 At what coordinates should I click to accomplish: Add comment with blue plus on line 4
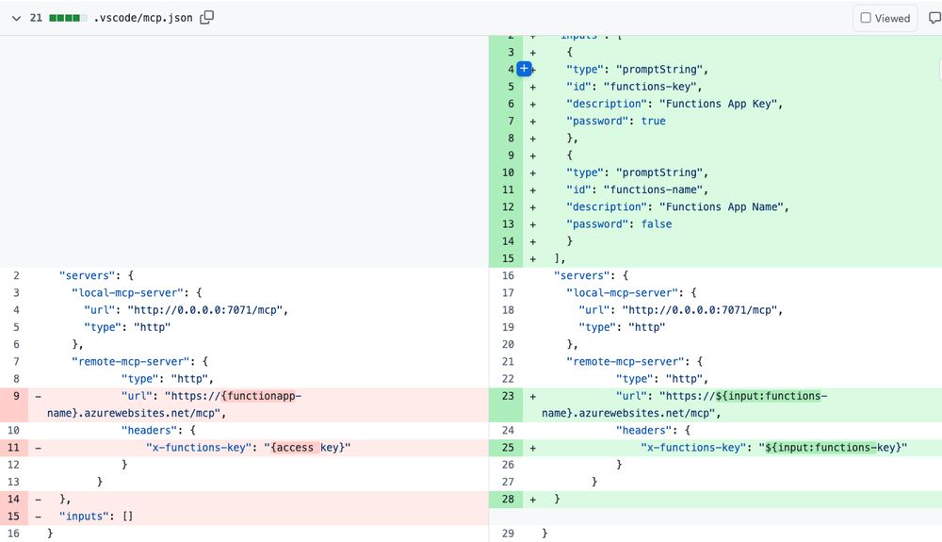tap(524, 69)
